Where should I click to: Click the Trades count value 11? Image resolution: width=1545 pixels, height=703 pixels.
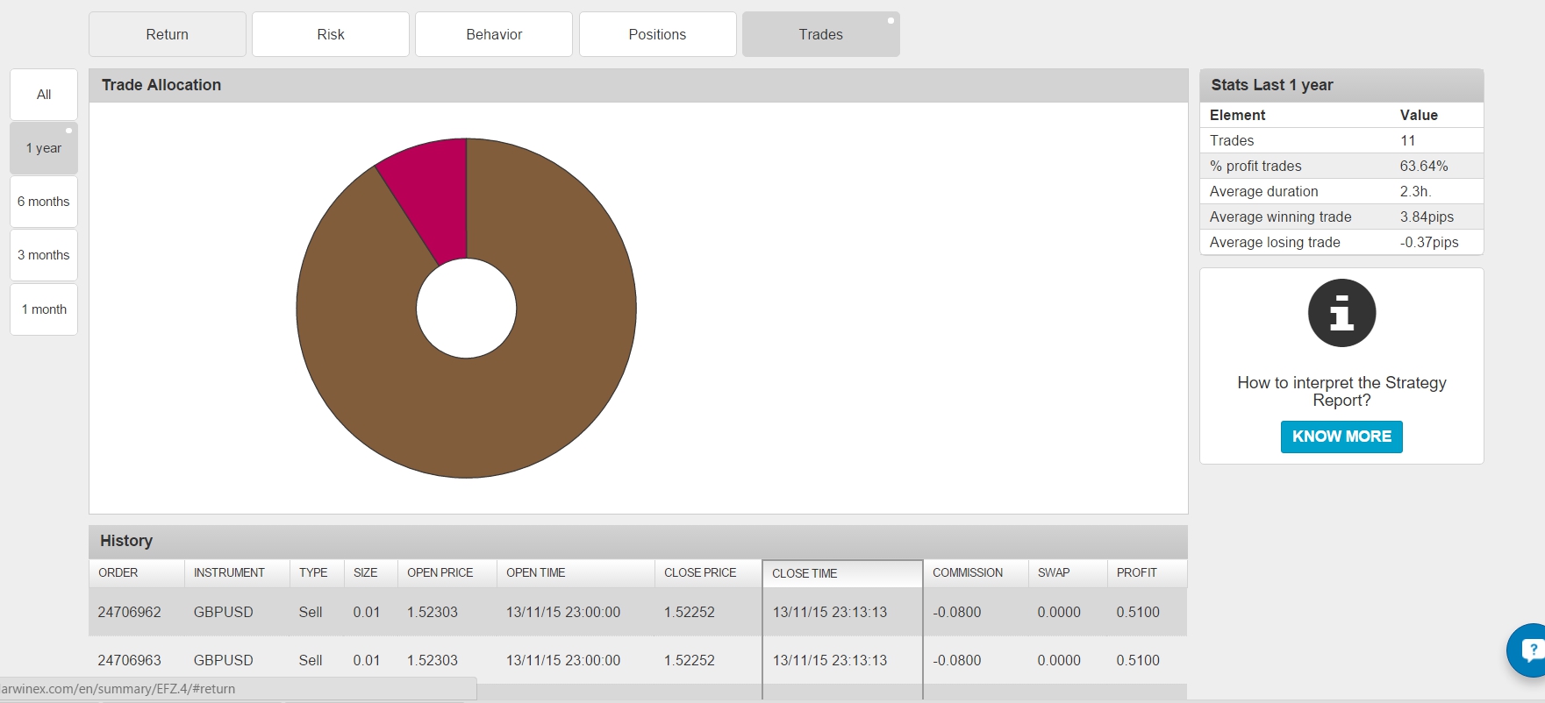tap(1407, 140)
